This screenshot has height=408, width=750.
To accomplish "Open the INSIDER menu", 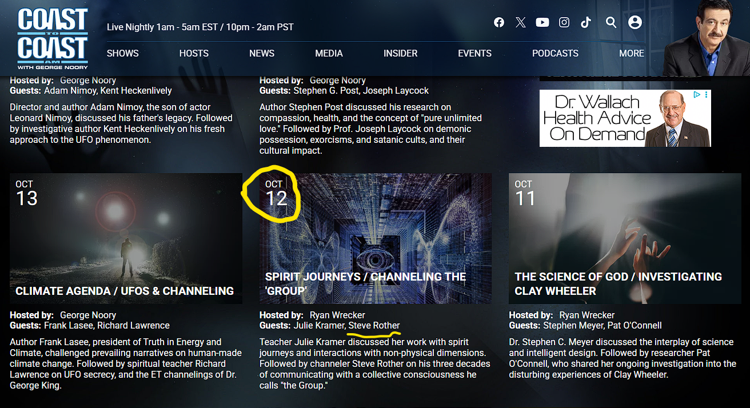I will pos(401,53).
